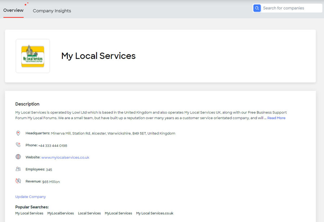This screenshot has height=222, width=324.
Task: Click the revenue value $65 Million
Action: [x=51, y=182]
